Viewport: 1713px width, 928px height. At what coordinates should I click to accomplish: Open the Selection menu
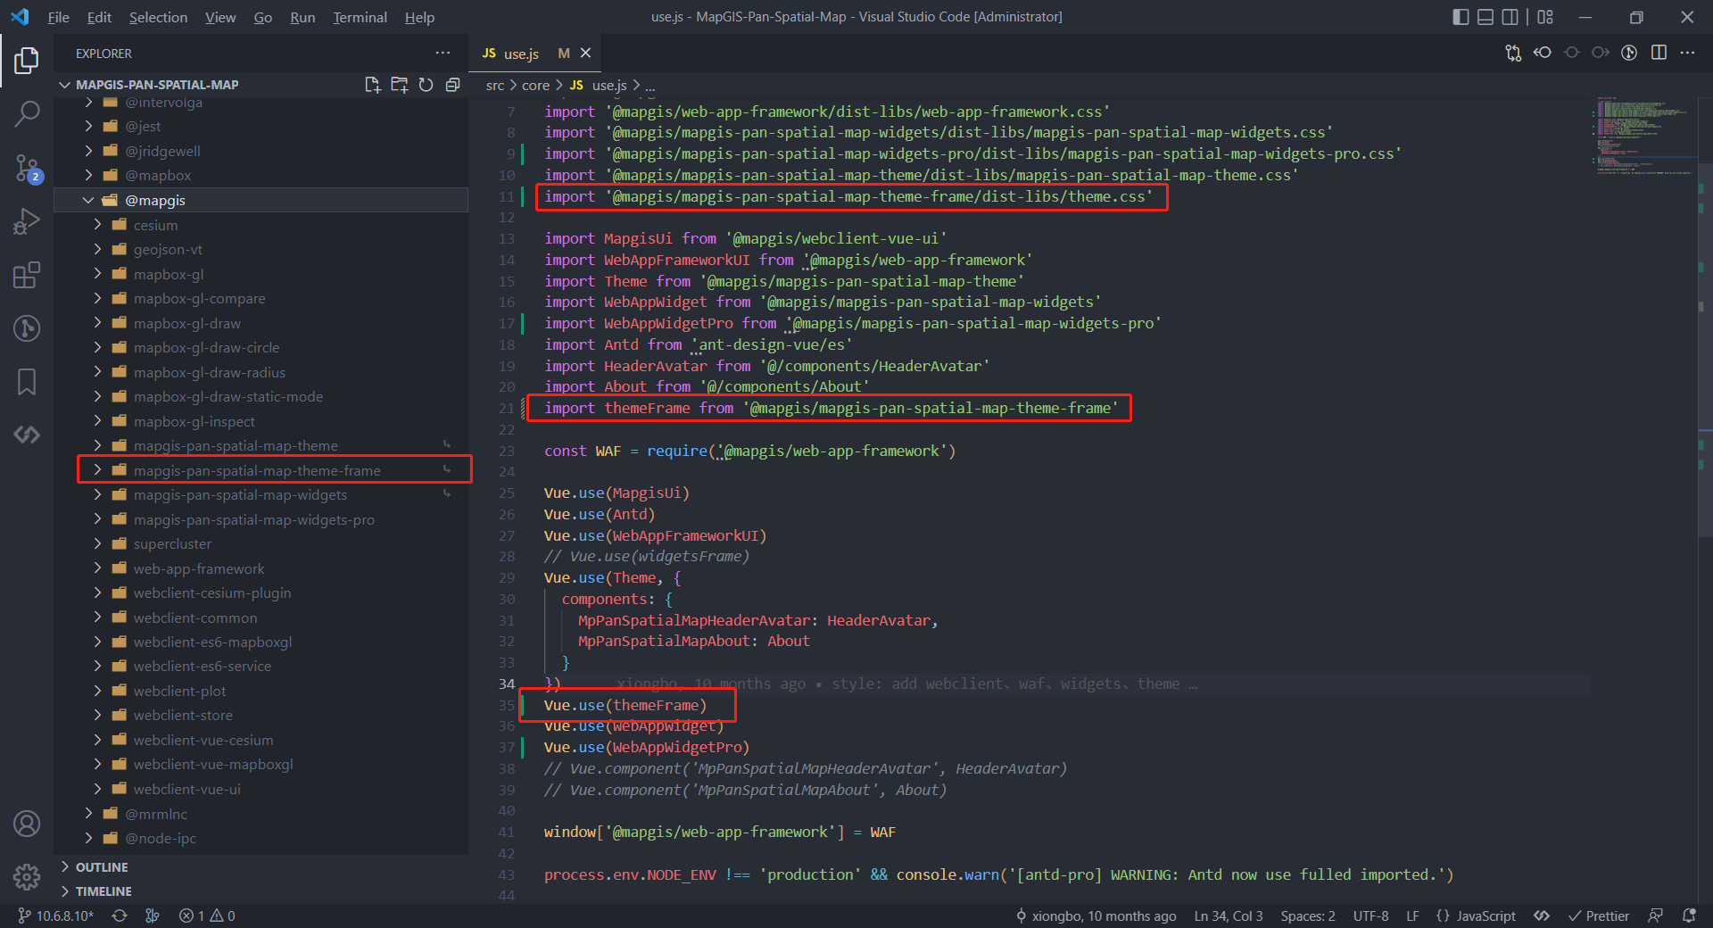point(158,17)
